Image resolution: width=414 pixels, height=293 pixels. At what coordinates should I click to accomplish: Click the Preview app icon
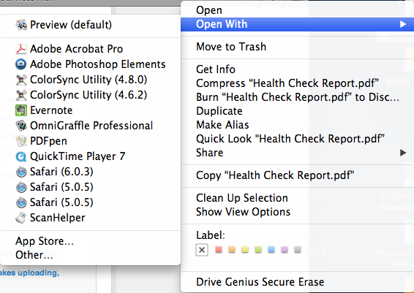21,25
